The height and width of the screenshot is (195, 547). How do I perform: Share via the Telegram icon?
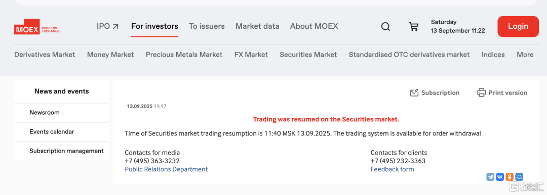tap(490, 177)
